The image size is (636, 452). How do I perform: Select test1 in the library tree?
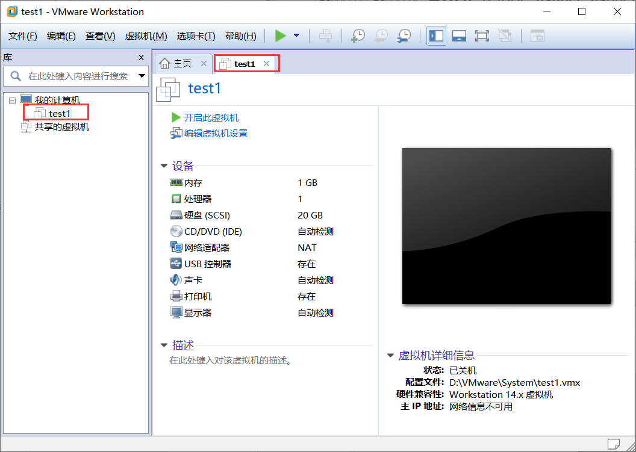point(60,113)
